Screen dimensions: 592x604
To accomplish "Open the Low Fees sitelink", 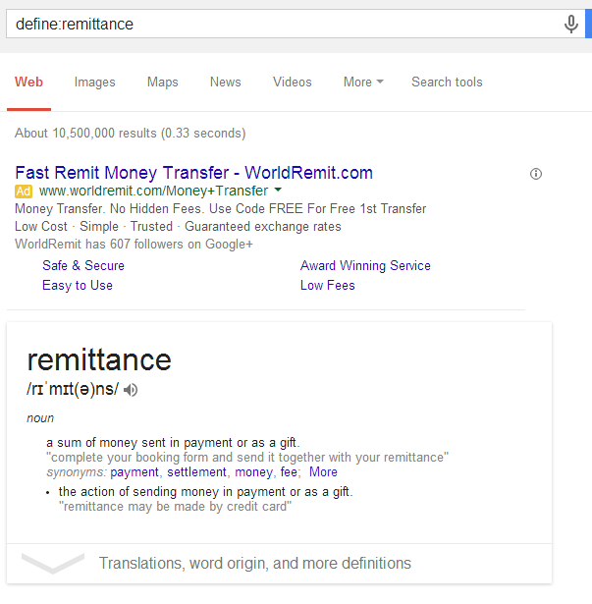I will (x=327, y=286).
